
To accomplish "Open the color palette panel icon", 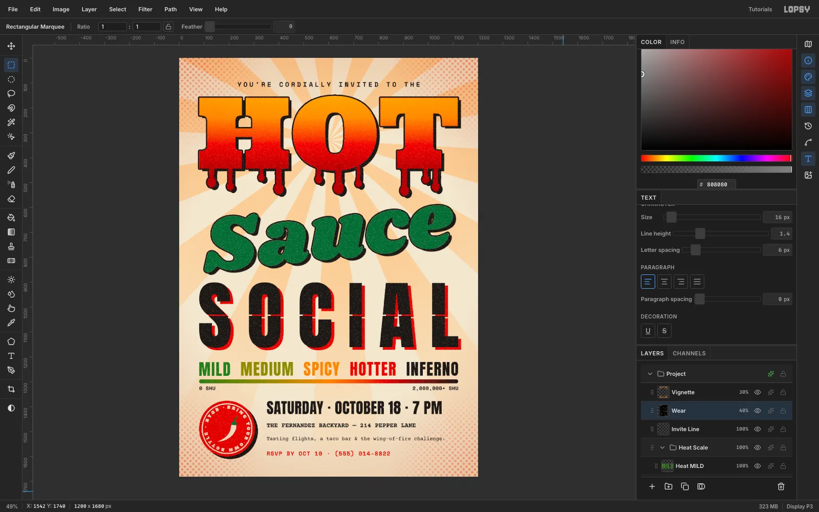I will [x=808, y=77].
